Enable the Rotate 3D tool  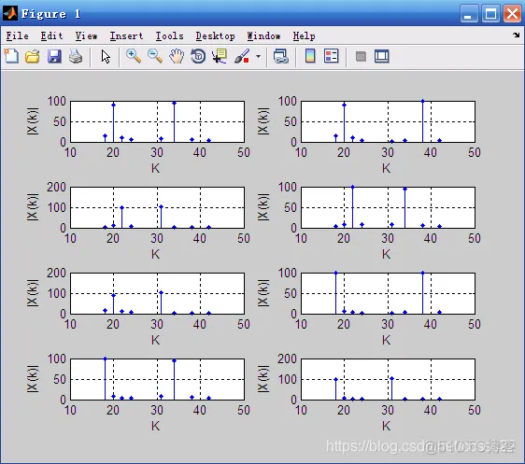198,56
